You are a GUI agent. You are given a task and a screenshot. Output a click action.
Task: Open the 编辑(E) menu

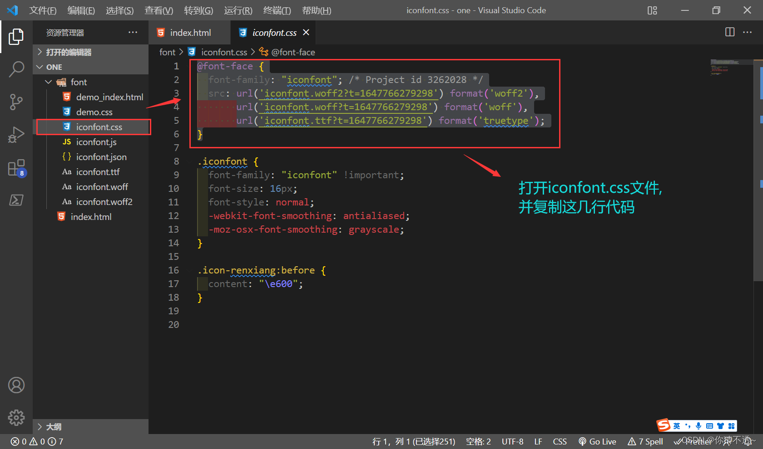pyautogui.click(x=81, y=10)
